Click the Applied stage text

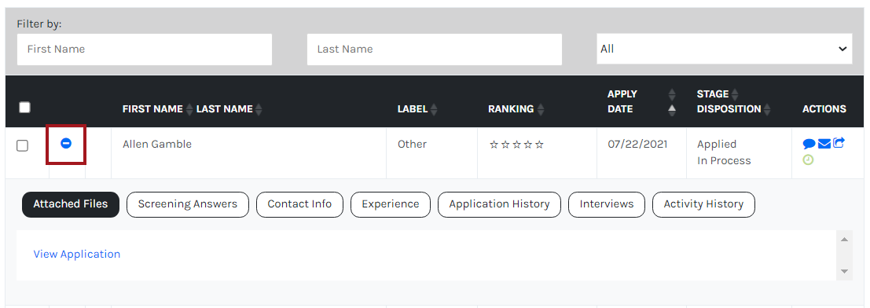pyautogui.click(x=717, y=145)
